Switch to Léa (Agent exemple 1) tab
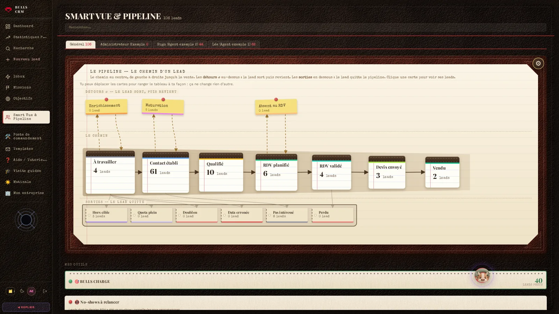This screenshot has height=314, width=559. 234,44
